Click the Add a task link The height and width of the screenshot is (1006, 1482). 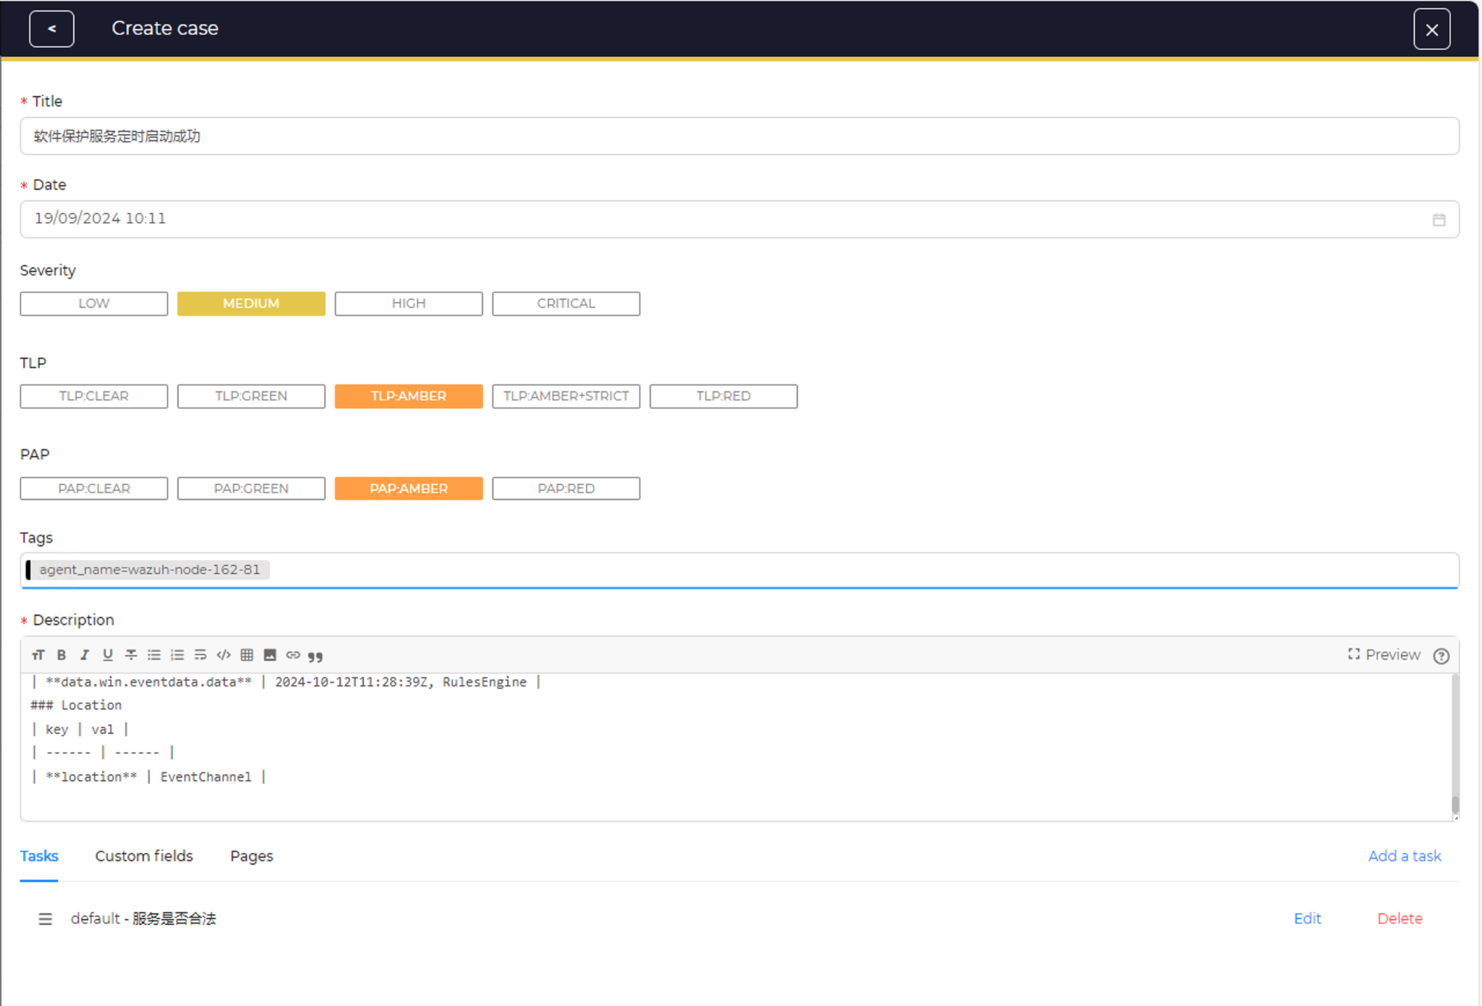(1404, 855)
